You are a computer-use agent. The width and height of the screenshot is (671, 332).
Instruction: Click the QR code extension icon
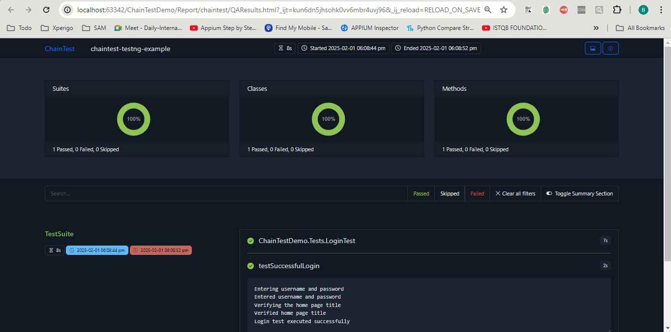click(x=528, y=10)
